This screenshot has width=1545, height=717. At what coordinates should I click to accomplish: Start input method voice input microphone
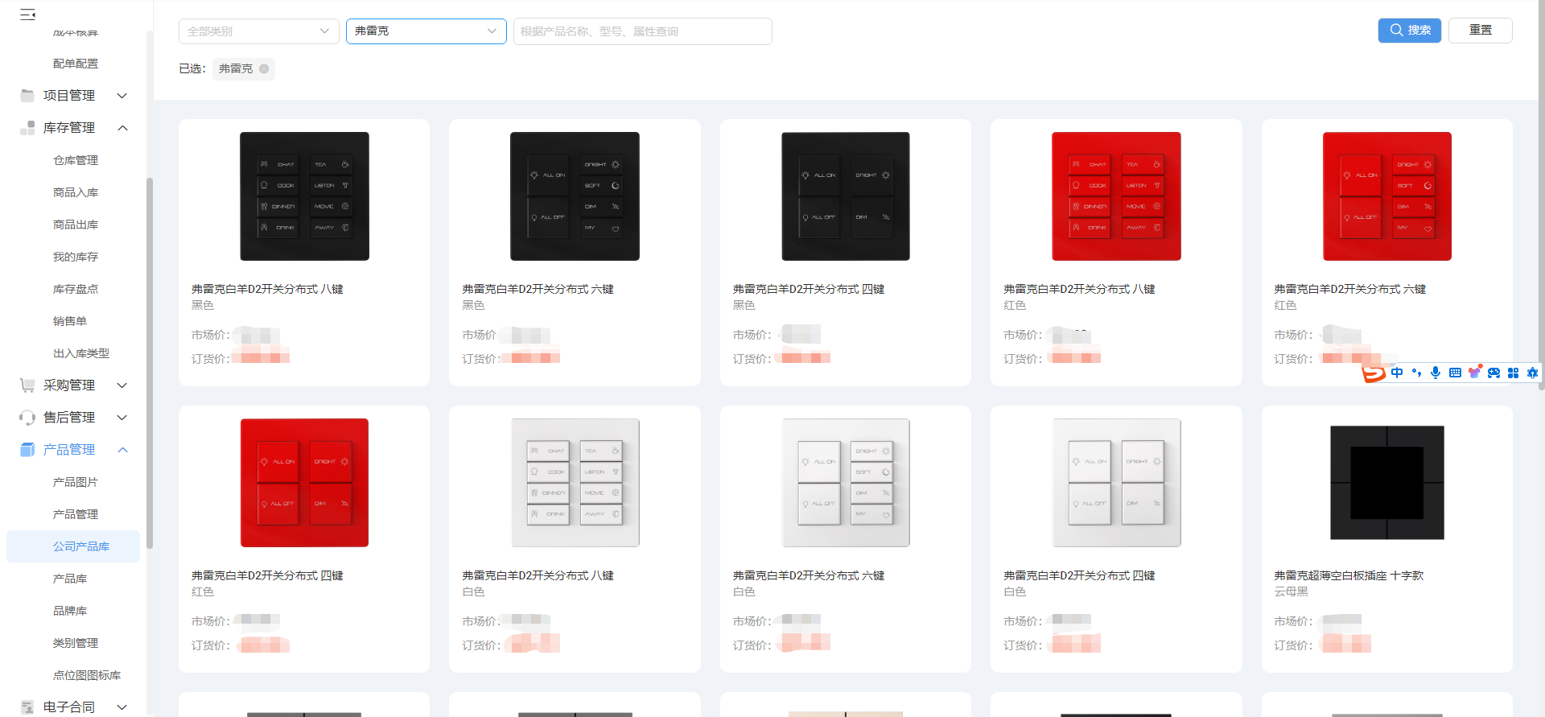point(1436,373)
